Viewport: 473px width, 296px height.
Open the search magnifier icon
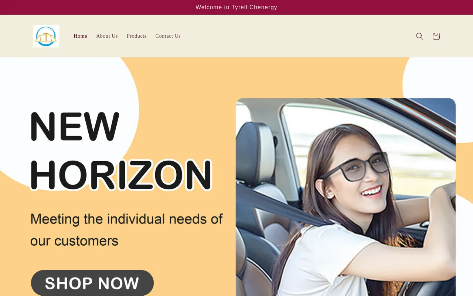419,36
